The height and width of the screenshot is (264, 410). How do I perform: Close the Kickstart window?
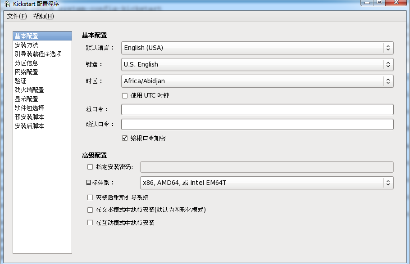tap(396, 2)
